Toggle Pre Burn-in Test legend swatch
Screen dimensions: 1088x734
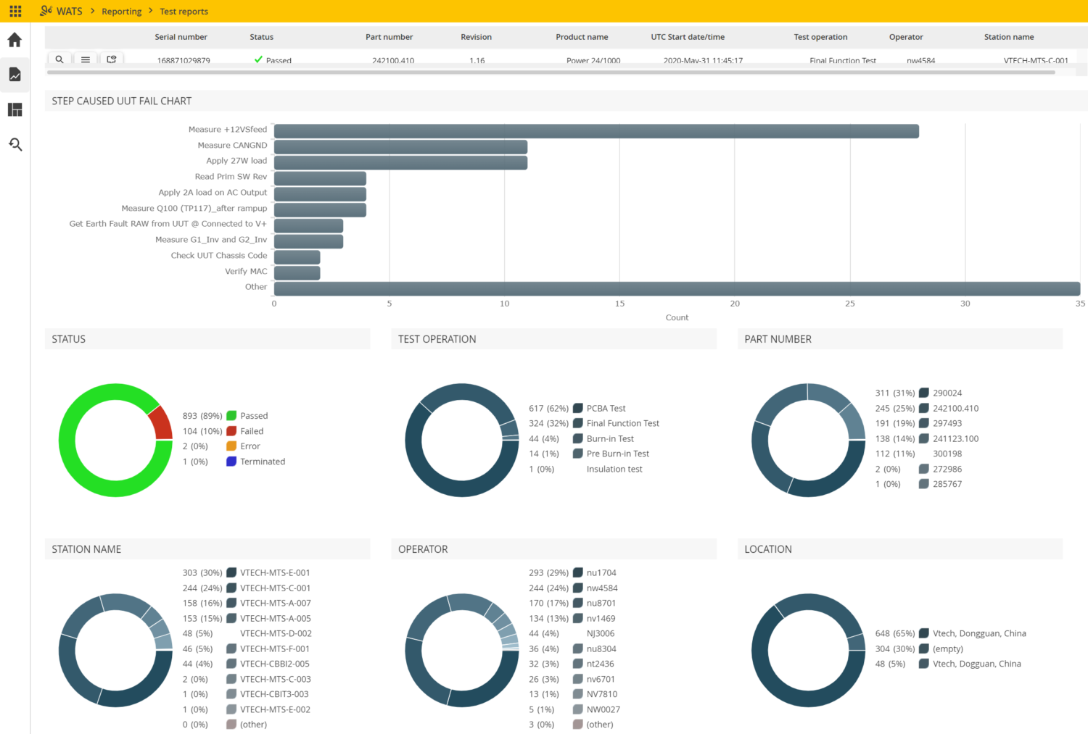click(578, 454)
